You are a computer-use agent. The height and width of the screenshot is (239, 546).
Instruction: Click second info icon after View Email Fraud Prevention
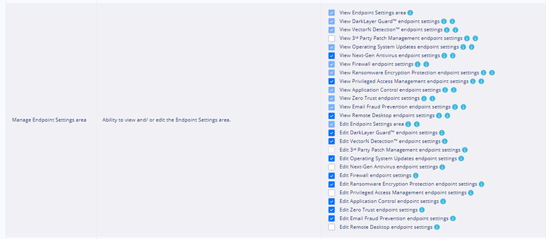pos(464,107)
